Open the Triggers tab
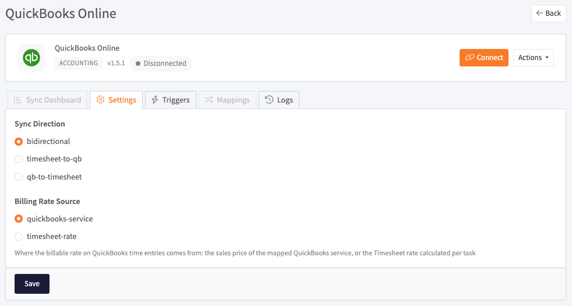This screenshot has width=572, height=306. point(170,100)
